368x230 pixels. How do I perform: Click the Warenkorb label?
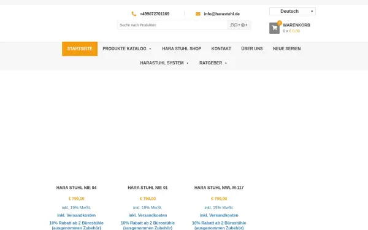click(x=296, y=25)
